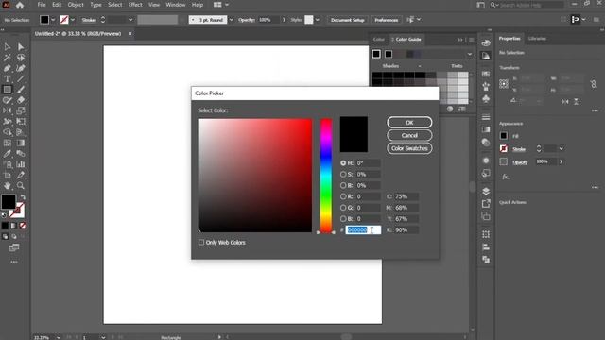The height and width of the screenshot is (340, 605).
Task: Open Edit Toolbar three dots
Action: (x=14, y=262)
